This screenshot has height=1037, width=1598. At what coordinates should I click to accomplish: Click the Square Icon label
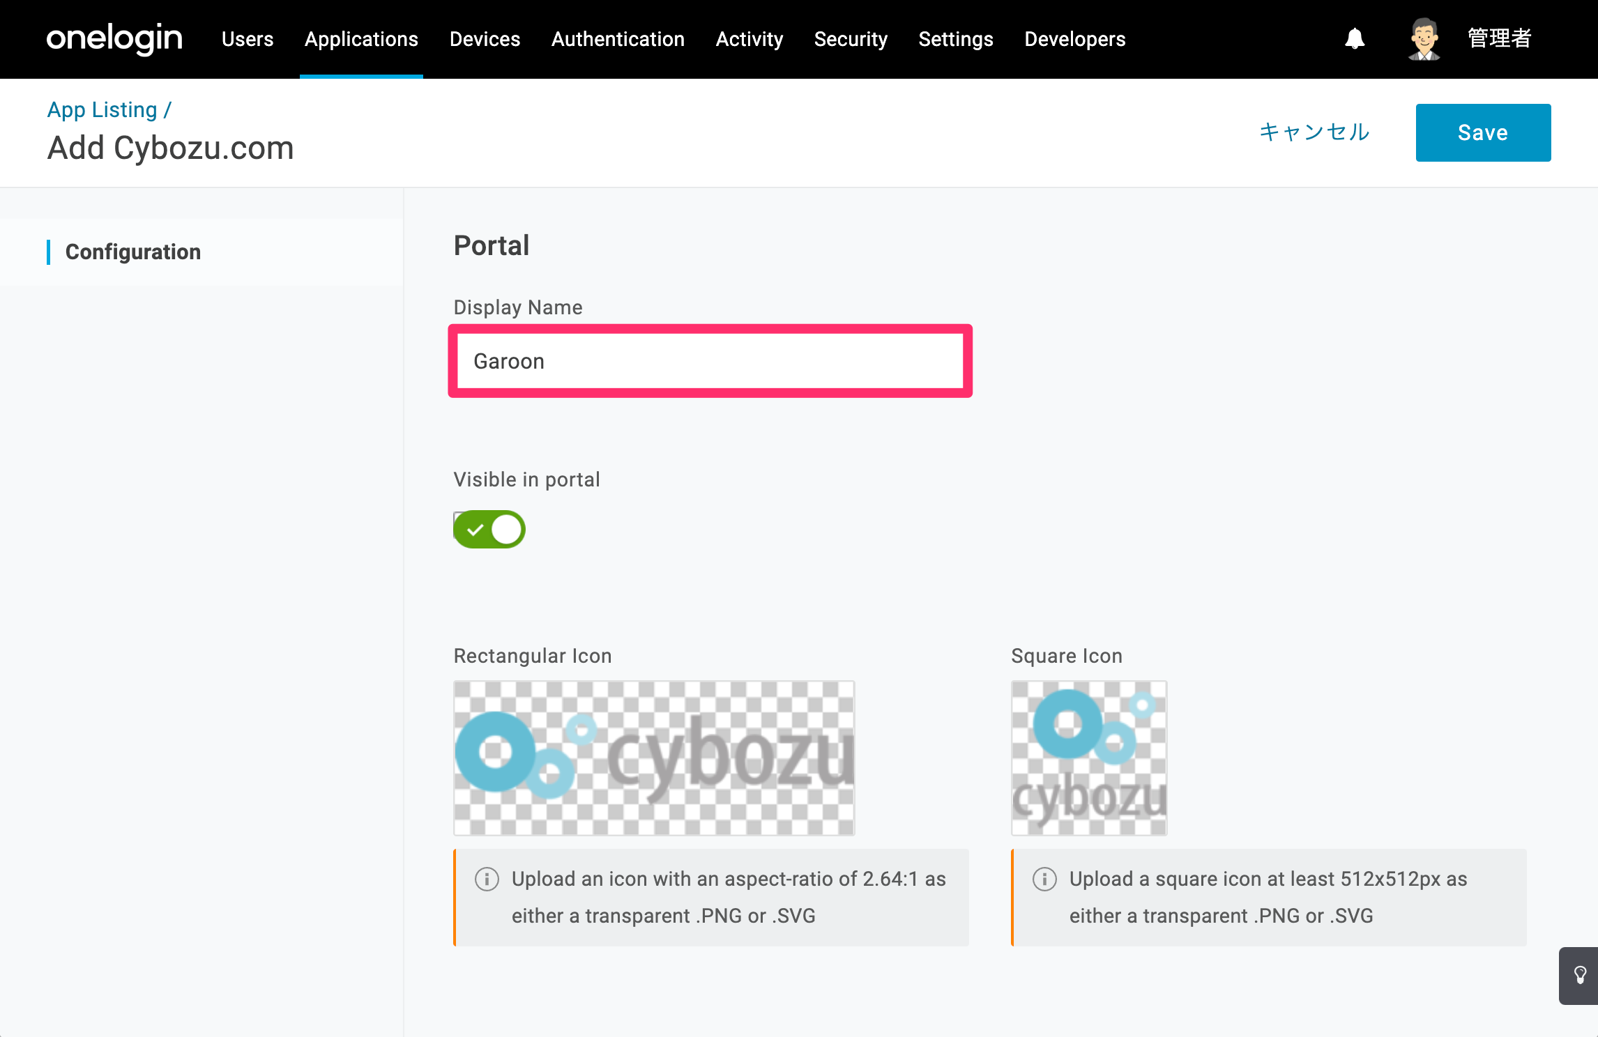click(x=1067, y=656)
